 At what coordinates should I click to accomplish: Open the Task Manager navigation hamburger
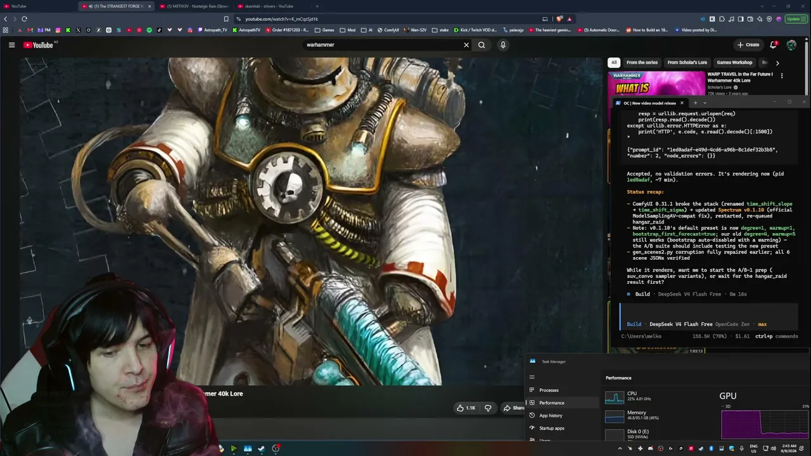(532, 377)
